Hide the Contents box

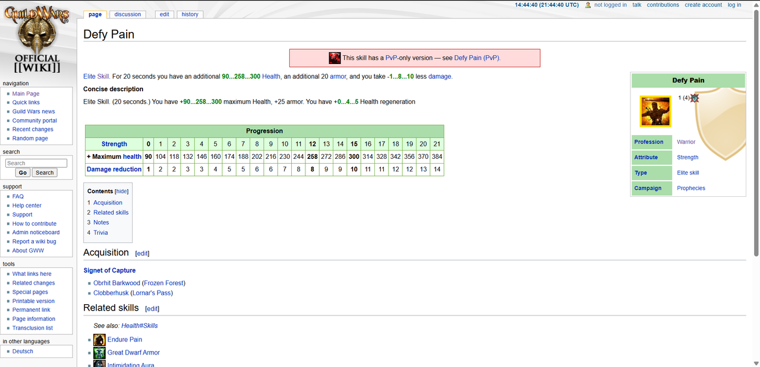(121, 192)
